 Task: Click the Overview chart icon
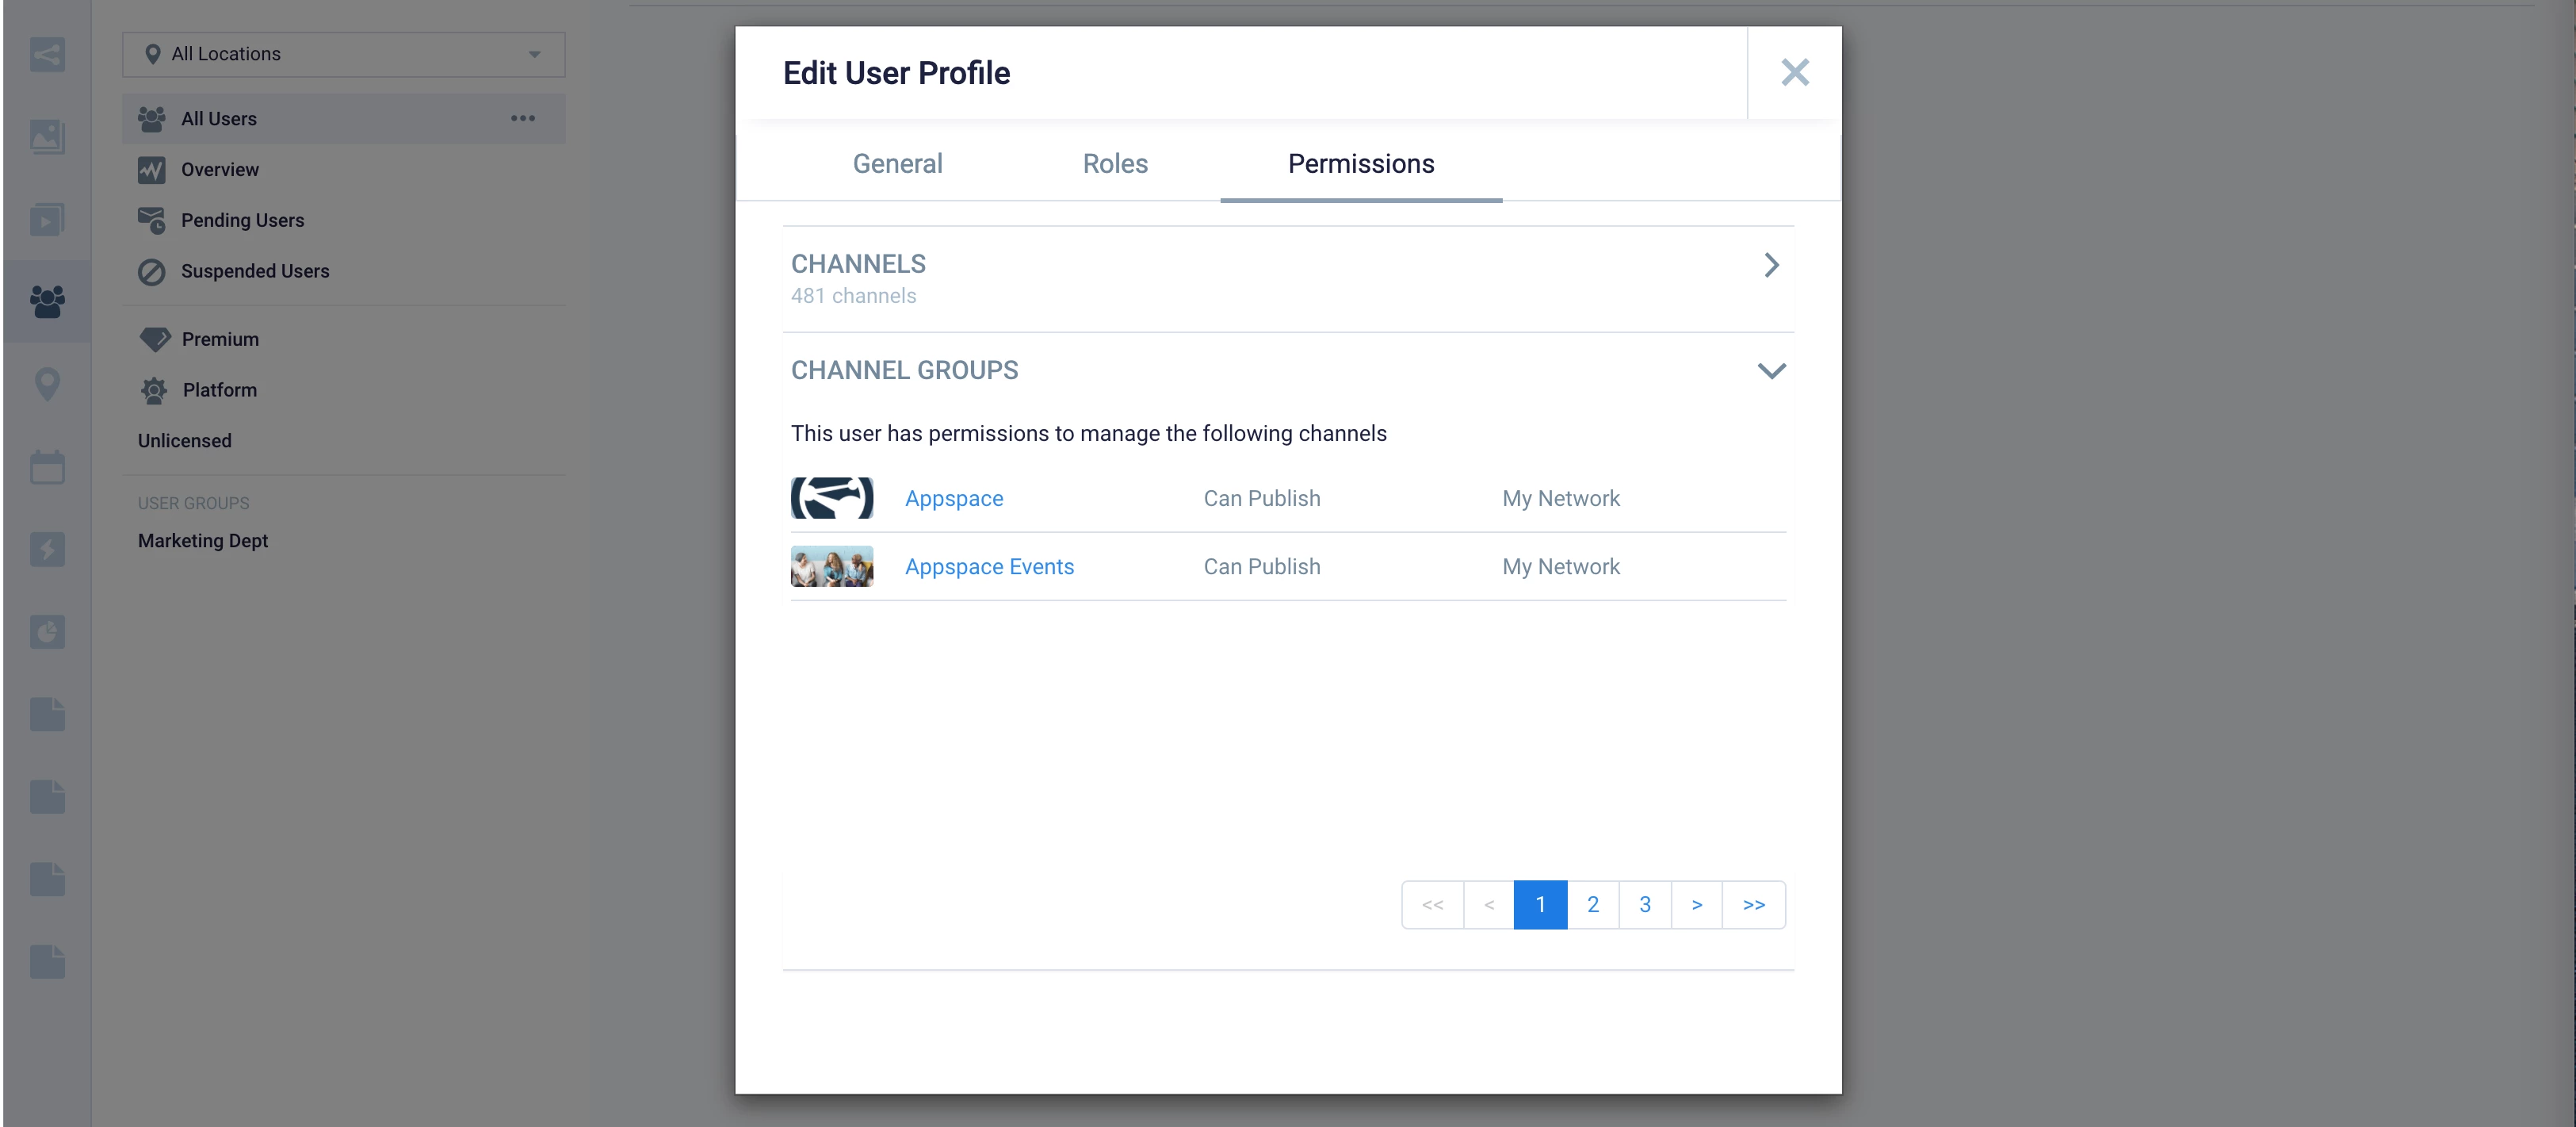tap(151, 171)
